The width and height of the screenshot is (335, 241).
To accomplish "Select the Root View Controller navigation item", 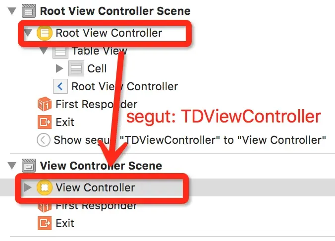I will coord(124,87).
